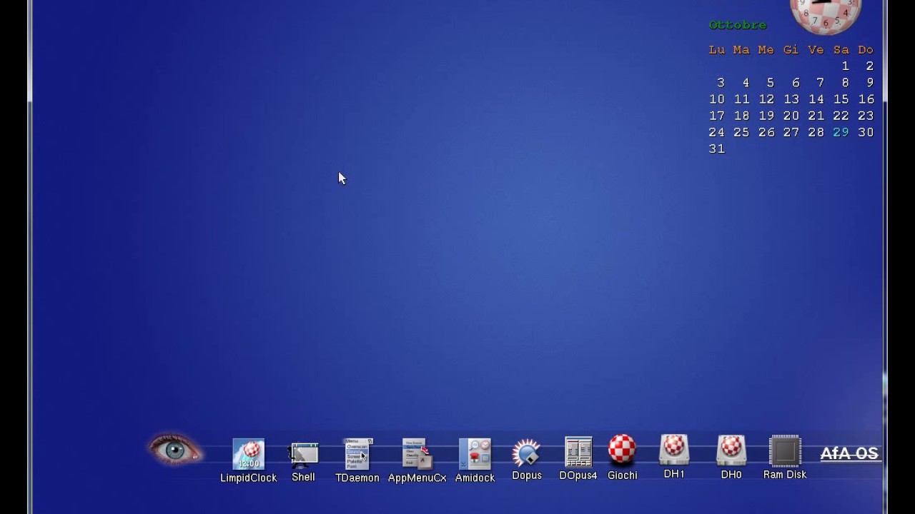Click the eye icon in the dock
Screen dimensions: 915x514
click(175, 449)
